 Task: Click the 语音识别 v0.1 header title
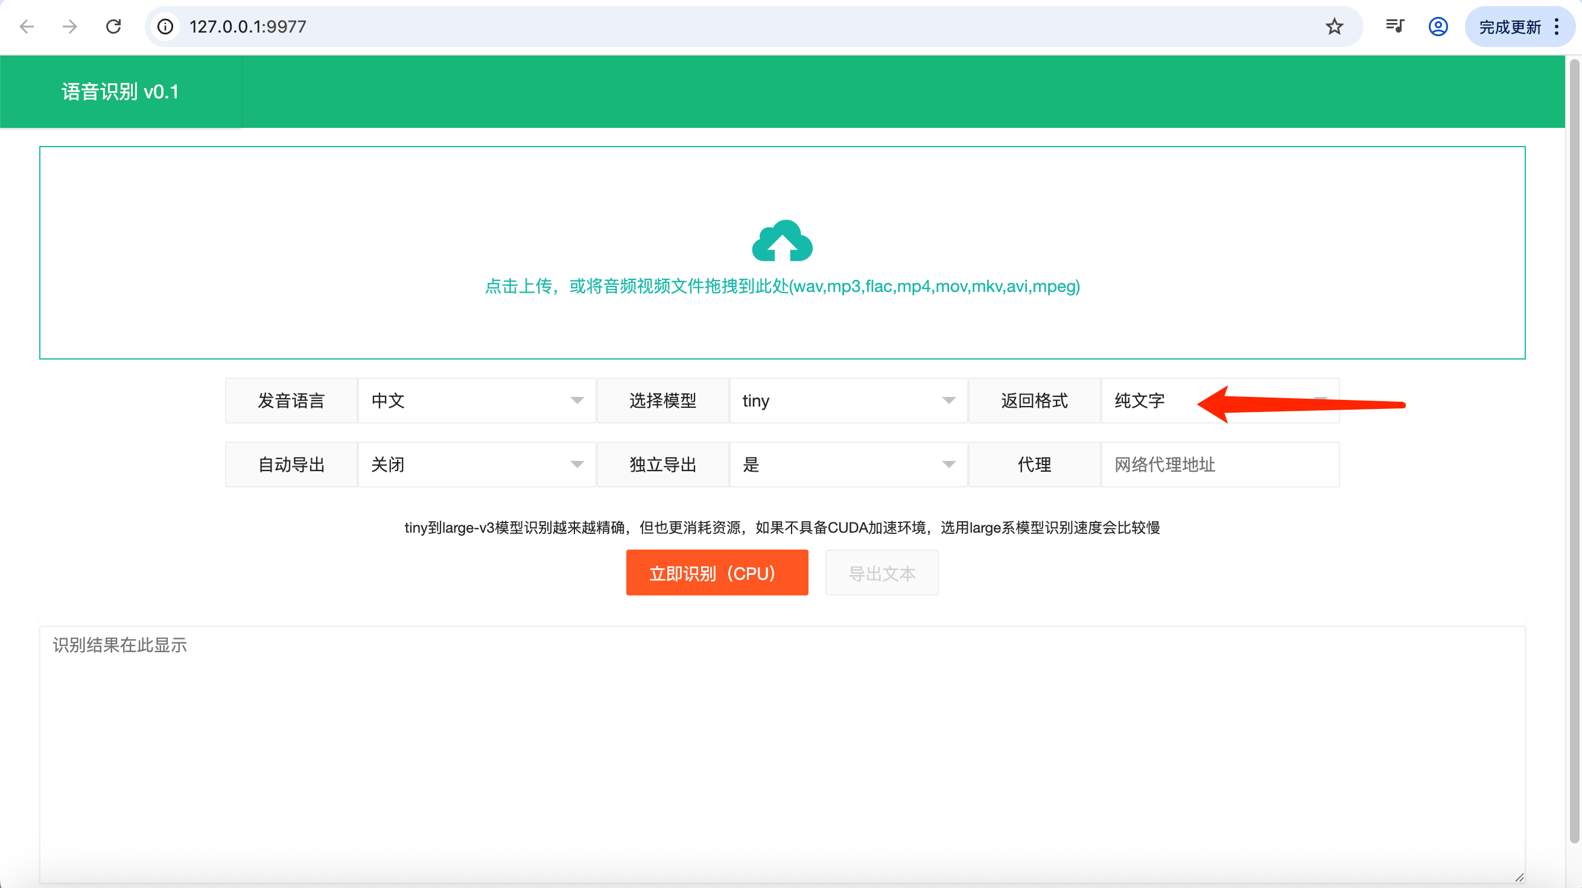click(121, 92)
